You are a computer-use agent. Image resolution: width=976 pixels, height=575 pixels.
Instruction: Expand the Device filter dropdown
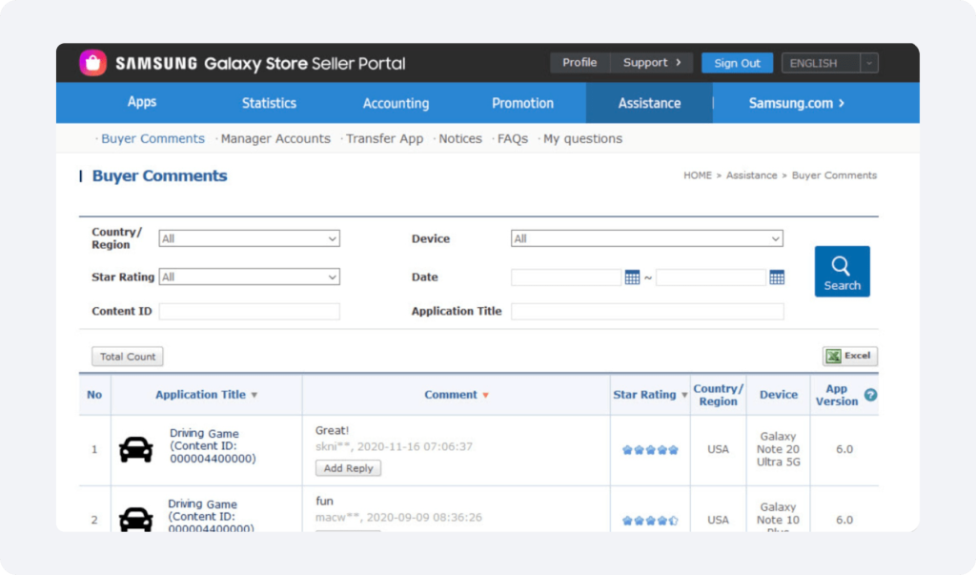[647, 238]
